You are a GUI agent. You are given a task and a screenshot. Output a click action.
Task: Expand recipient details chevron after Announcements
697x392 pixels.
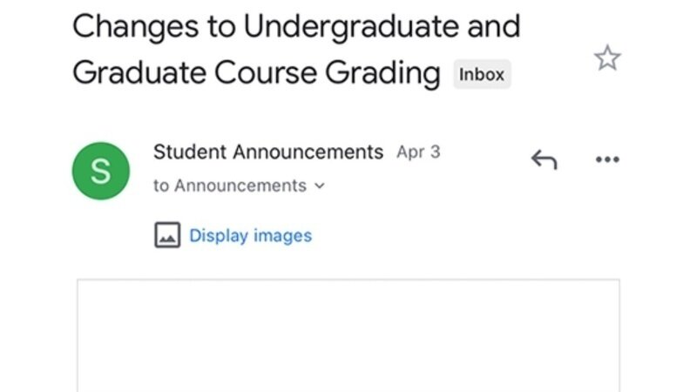pyautogui.click(x=319, y=186)
